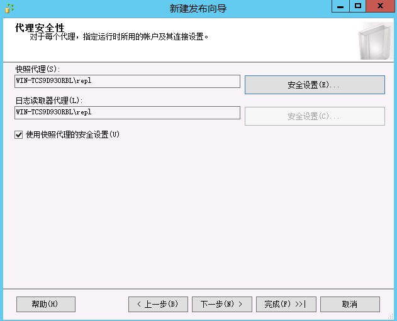Click the greyed-out 安全设置(C) button

(x=314, y=116)
